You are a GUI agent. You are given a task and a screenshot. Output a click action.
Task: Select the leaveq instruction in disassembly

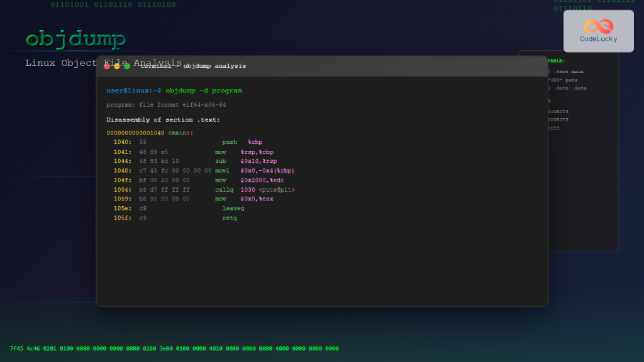233,208
